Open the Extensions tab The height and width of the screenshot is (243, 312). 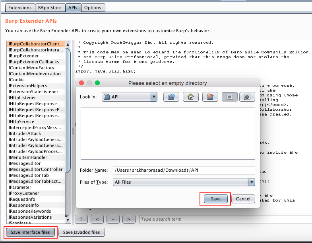coord(20,8)
